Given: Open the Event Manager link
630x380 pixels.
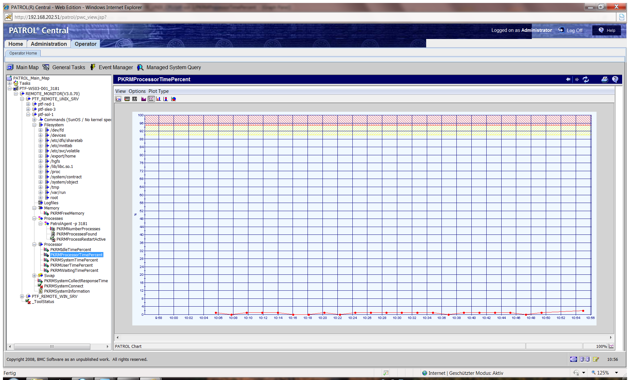Looking at the screenshot, I should coord(116,67).
